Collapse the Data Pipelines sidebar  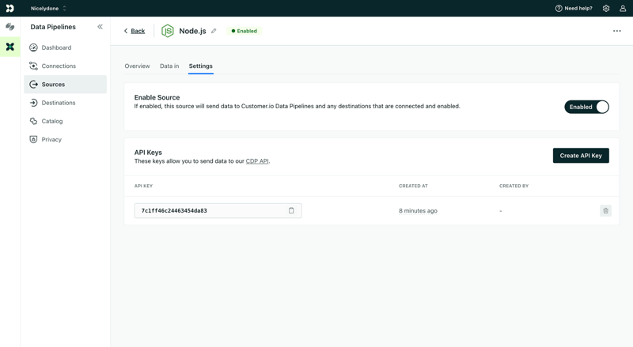[x=100, y=27]
